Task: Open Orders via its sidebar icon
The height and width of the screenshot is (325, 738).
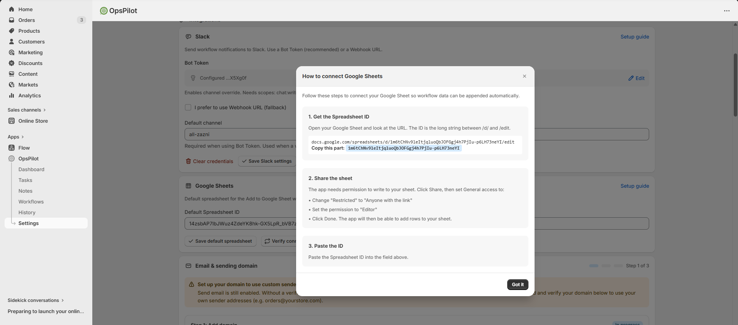Action: (12, 20)
